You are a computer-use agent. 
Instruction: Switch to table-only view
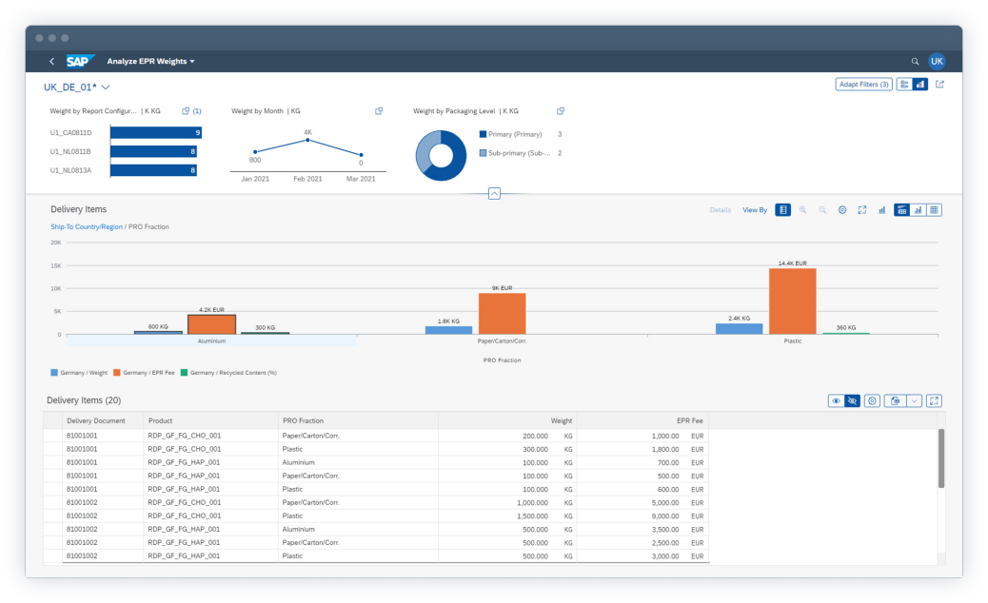935,209
